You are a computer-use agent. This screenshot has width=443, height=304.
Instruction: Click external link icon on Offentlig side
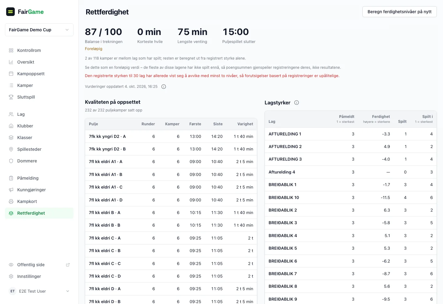68,265
